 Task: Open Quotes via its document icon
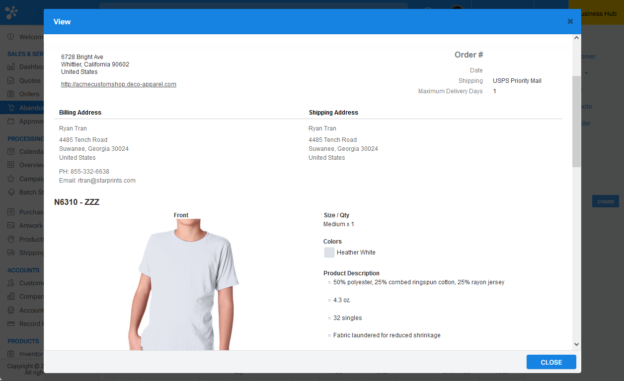tap(11, 80)
